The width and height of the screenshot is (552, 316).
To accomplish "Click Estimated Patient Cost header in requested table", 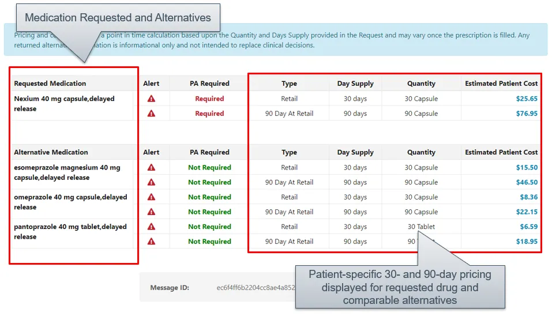I will coord(501,84).
